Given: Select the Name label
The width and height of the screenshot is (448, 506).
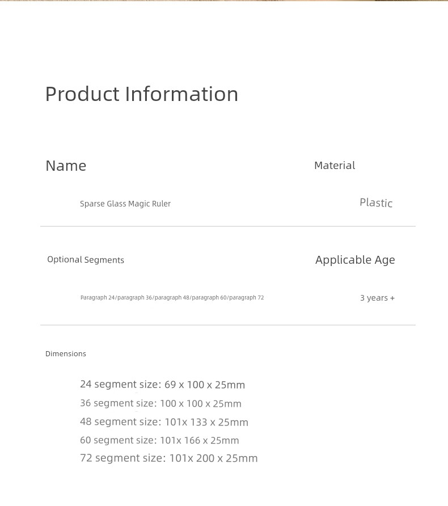Looking at the screenshot, I should coord(66,166).
